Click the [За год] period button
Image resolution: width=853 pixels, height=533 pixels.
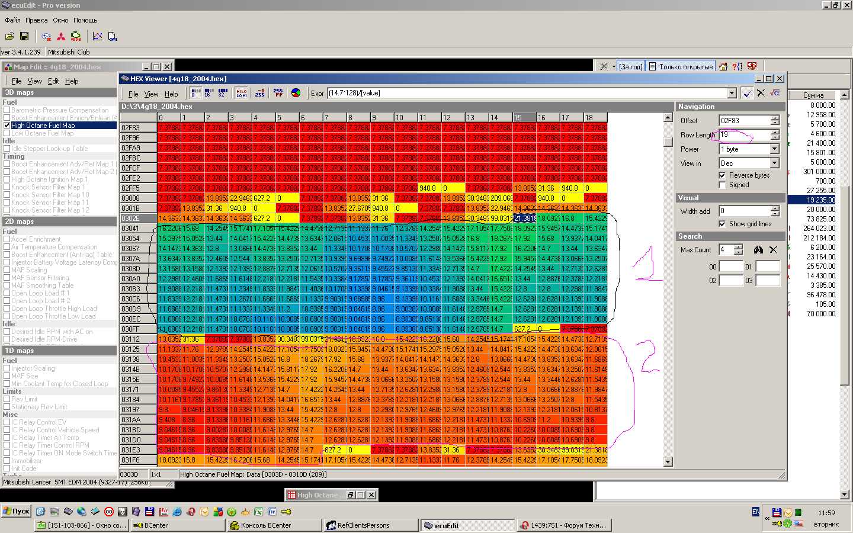click(630, 66)
